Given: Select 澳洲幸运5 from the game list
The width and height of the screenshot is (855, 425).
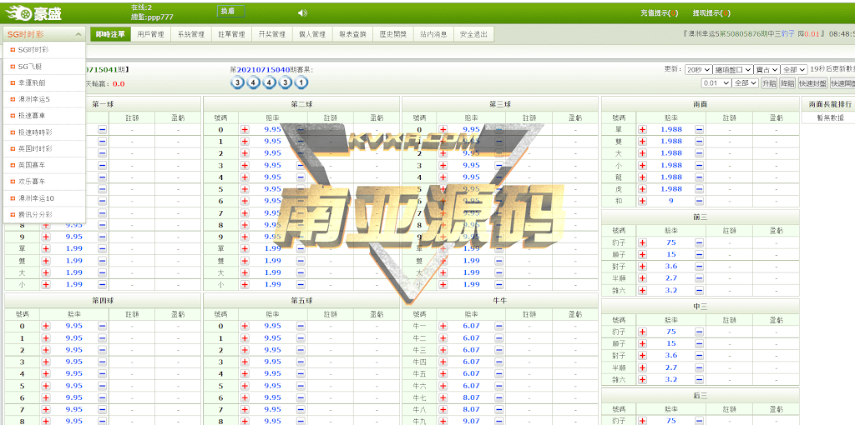Looking at the screenshot, I should pyautogui.click(x=44, y=100).
